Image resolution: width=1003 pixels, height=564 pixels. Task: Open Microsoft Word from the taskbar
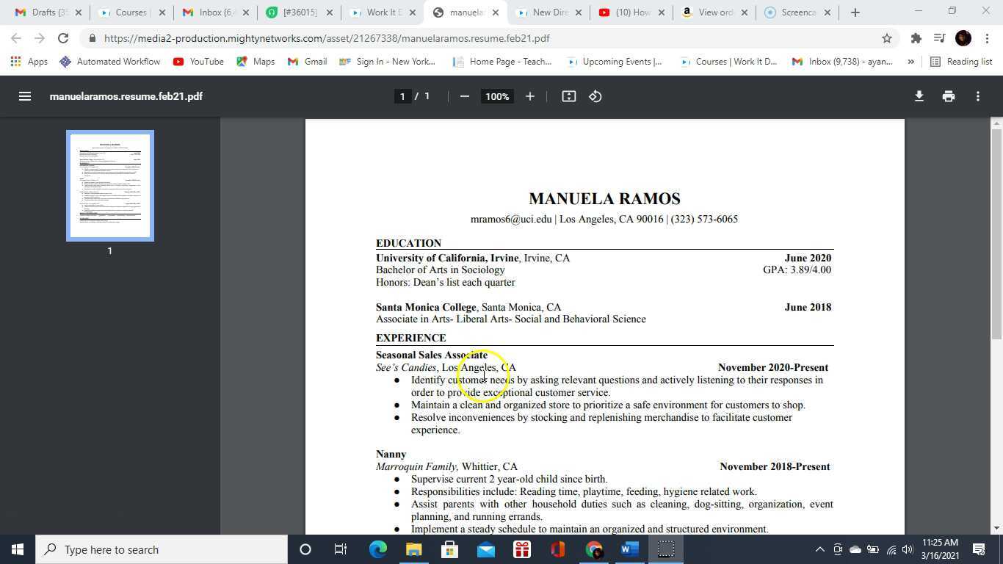click(629, 549)
